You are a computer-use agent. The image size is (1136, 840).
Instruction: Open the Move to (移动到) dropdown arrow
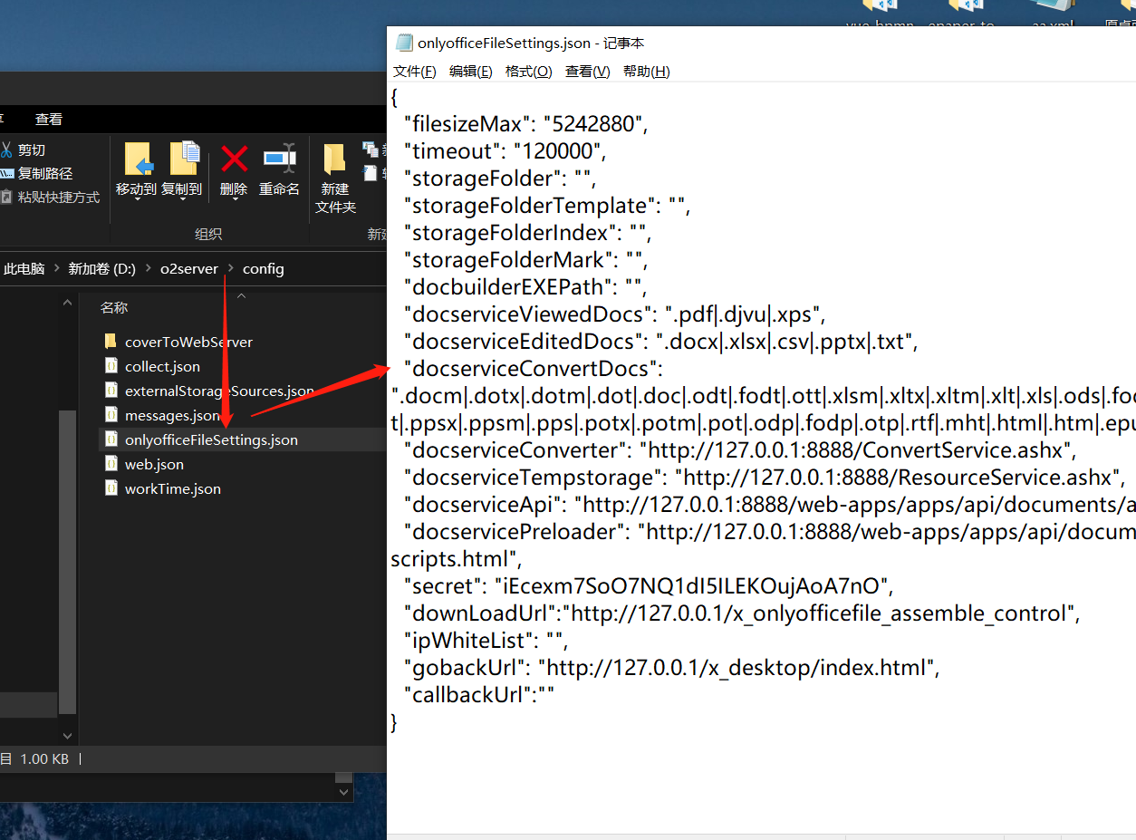click(137, 200)
